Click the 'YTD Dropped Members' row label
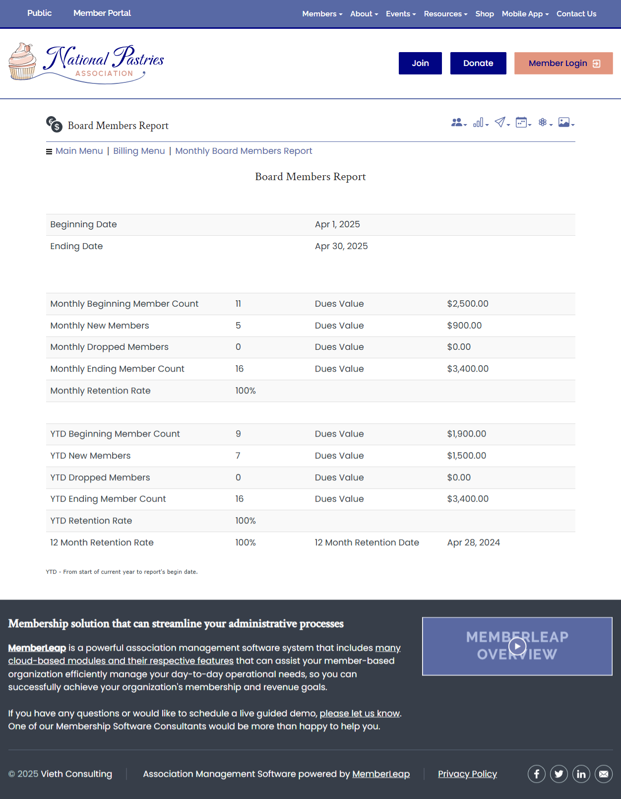Viewport: 621px width, 799px height. point(100,477)
